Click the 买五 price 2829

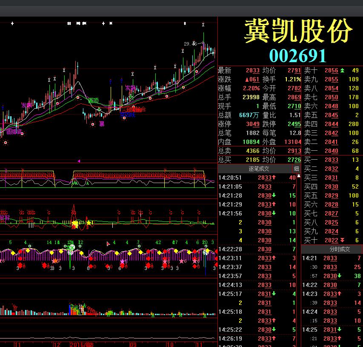331,196
